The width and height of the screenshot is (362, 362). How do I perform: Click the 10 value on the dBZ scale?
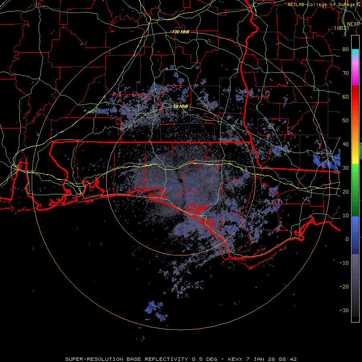[346, 216]
